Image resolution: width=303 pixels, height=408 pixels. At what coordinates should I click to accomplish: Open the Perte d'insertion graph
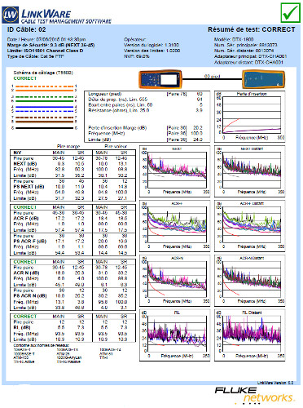pos(250,117)
